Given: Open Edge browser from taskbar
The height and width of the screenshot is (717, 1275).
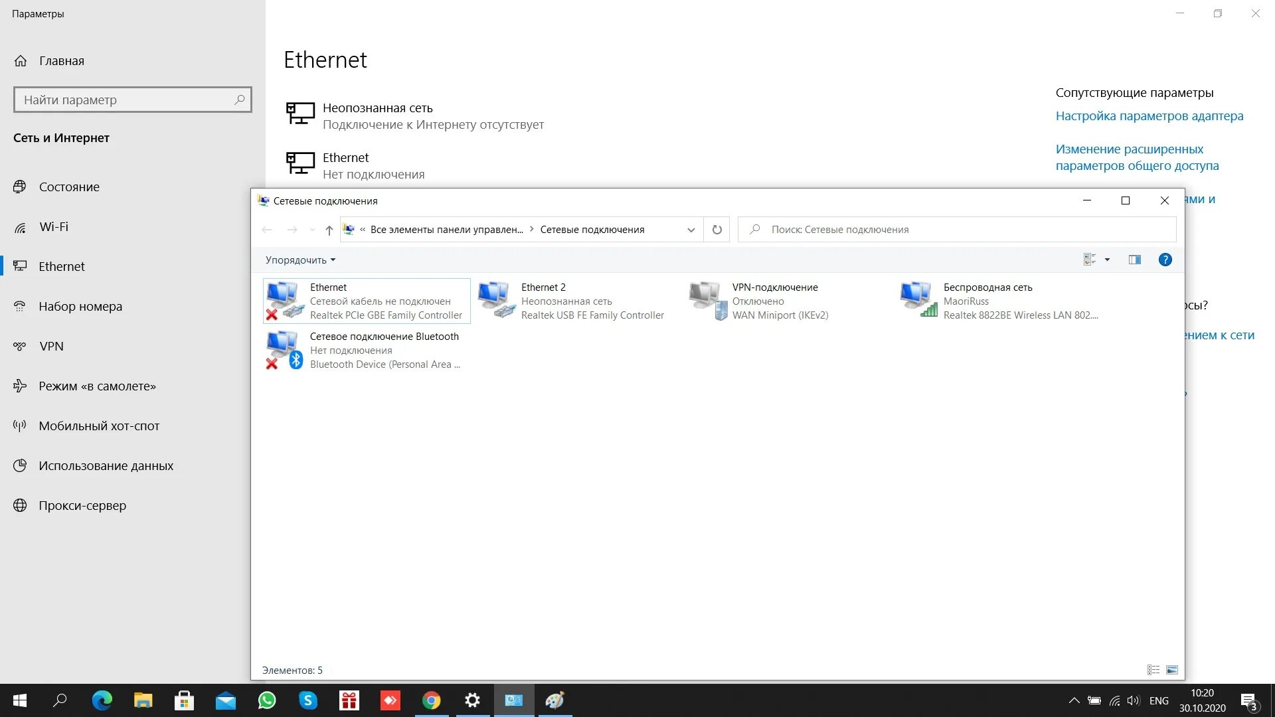Looking at the screenshot, I should pyautogui.click(x=102, y=700).
